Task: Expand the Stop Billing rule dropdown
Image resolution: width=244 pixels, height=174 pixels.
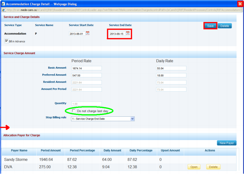Action: [x=133, y=118]
